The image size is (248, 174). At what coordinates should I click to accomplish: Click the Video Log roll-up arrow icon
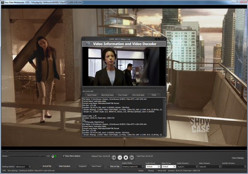tap(156, 39)
